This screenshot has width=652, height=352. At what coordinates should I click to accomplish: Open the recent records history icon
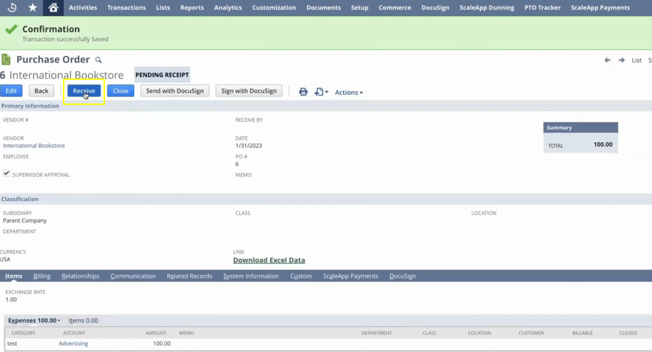click(x=11, y=7)
